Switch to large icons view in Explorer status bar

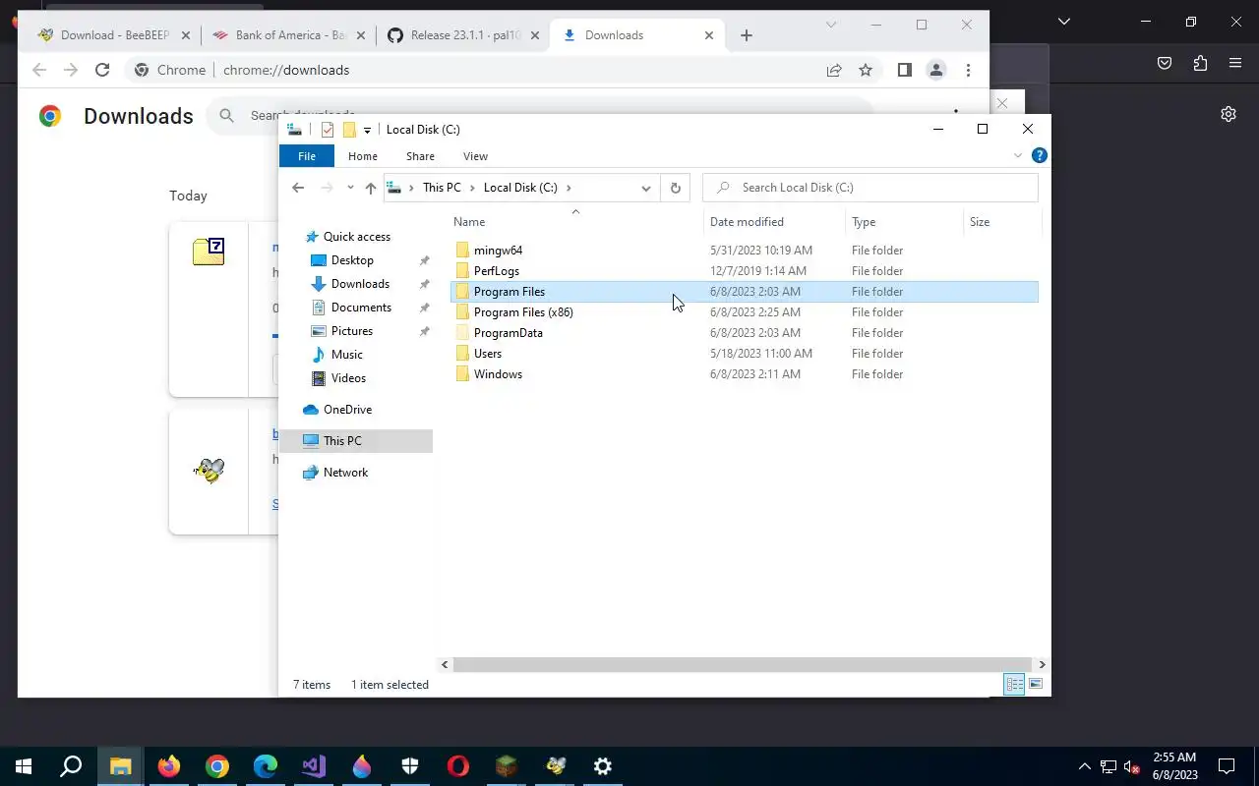(x=1035, y=685)
